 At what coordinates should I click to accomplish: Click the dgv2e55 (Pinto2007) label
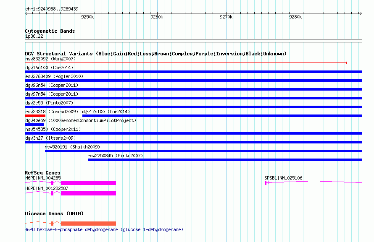pos(49,103)
